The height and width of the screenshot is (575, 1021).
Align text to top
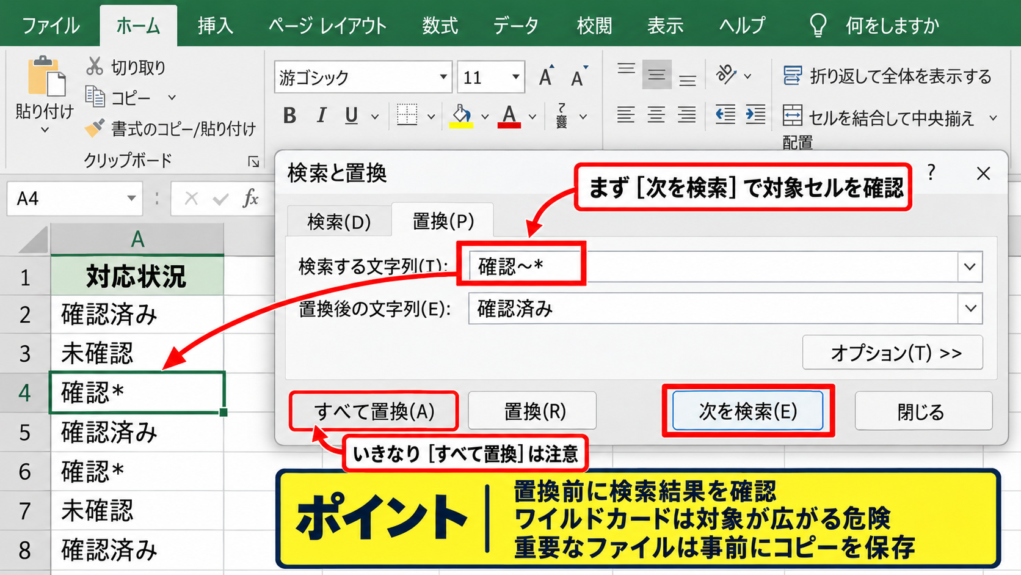click(626, 69)
